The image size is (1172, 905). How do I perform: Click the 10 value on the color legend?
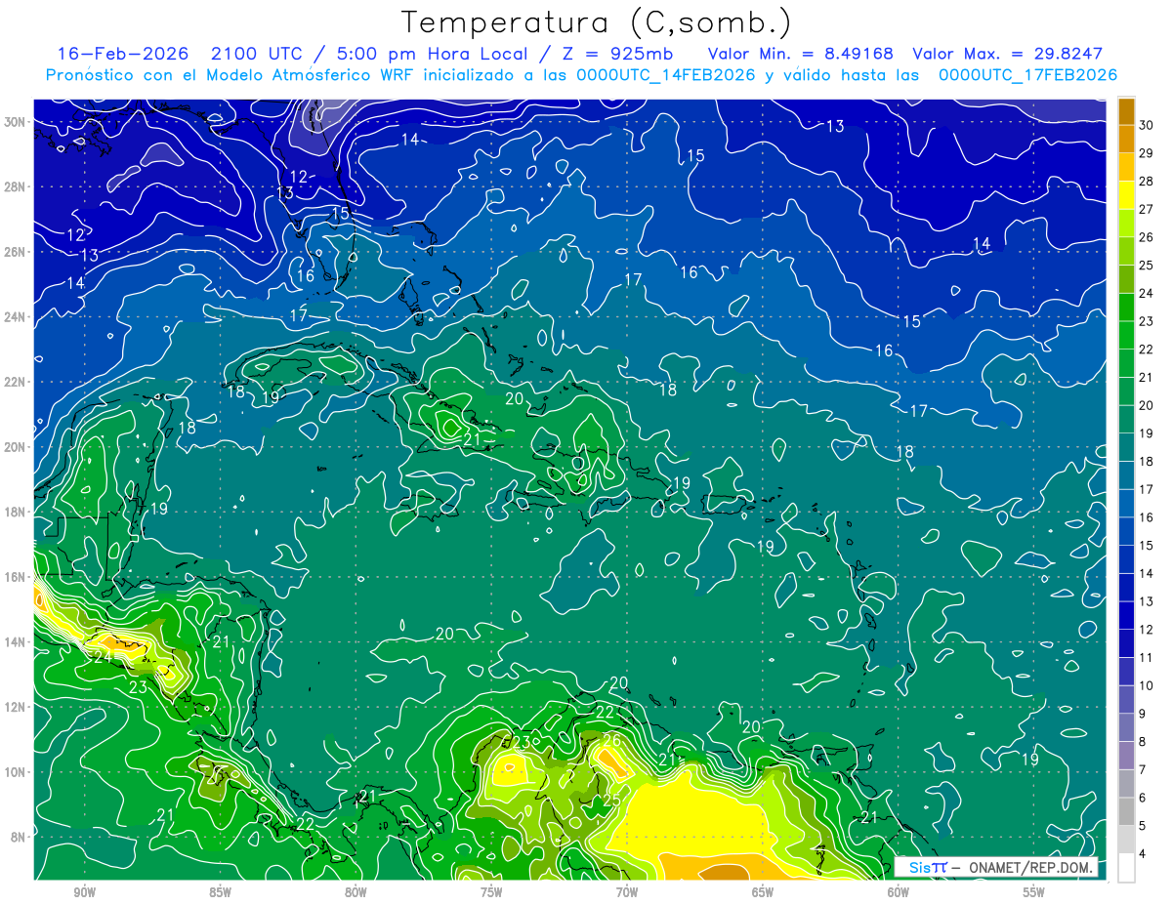point(1147,685)
